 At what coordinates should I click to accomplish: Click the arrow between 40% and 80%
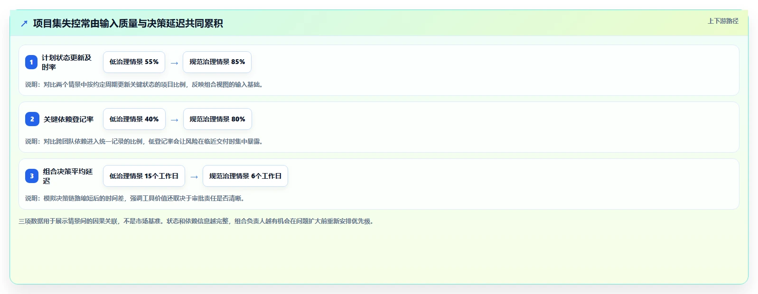coord(174,120)
